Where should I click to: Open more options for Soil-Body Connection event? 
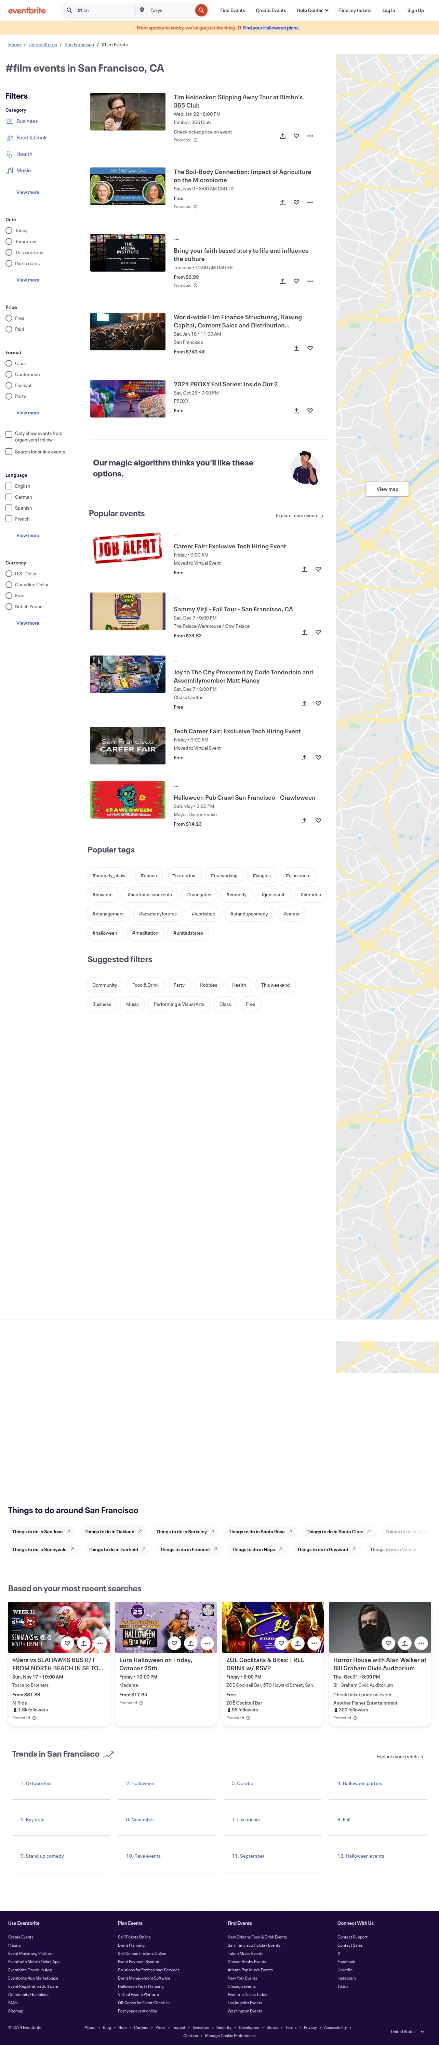coord(310,202)
